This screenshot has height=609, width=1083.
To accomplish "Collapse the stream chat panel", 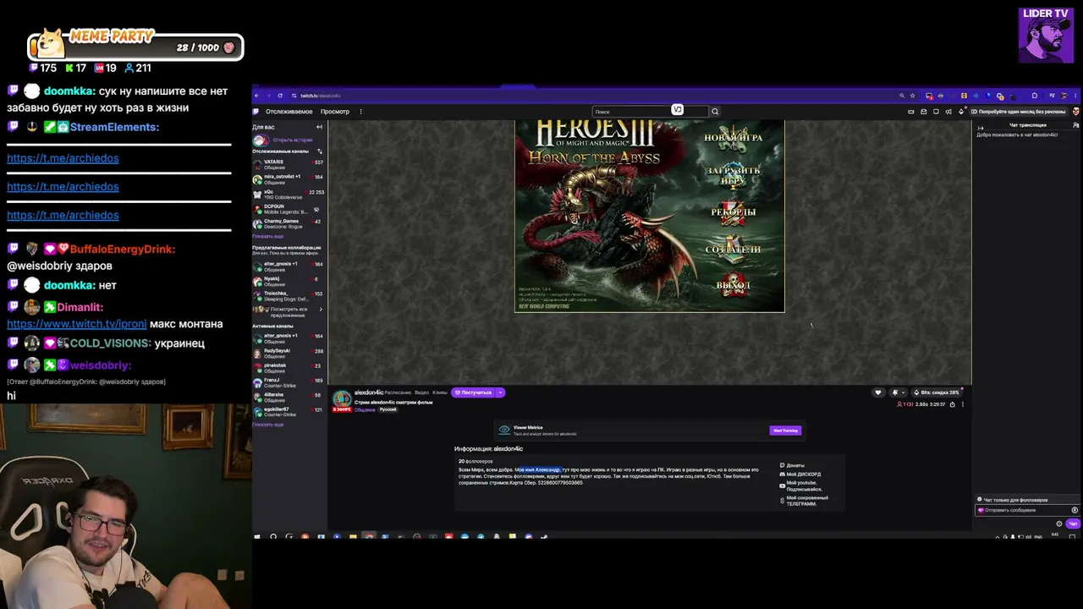I will click(981, 128).
